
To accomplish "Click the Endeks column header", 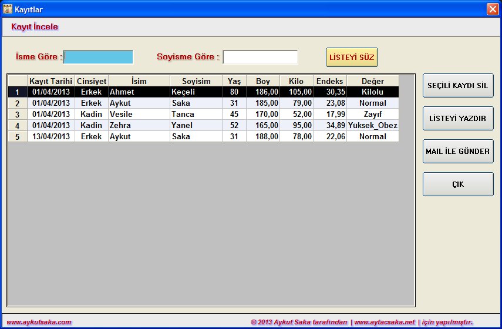I will click(329, 81).
